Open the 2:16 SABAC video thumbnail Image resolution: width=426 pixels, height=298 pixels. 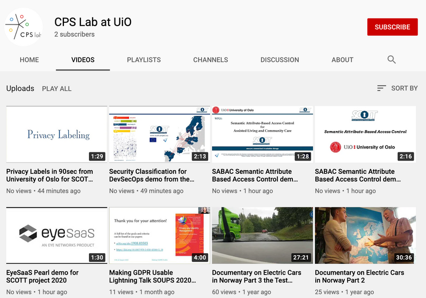(x=365, y=134)
